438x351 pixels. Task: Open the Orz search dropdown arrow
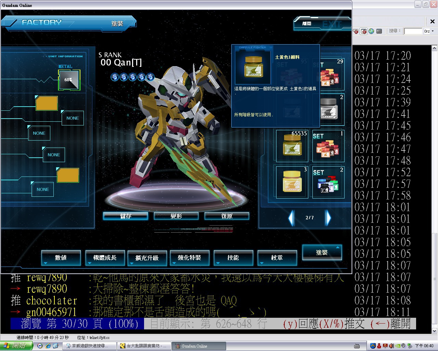tap(433, 31)
